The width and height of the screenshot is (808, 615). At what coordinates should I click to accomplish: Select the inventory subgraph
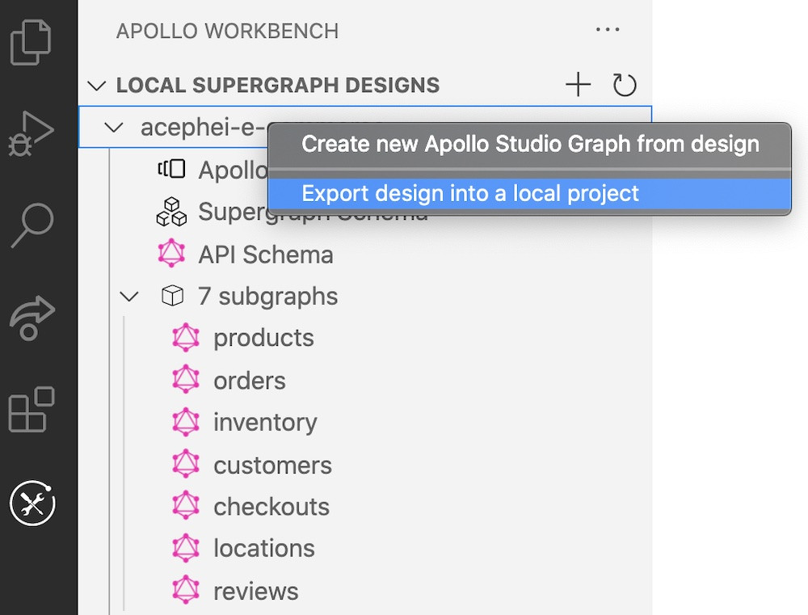tap(265, 423)
